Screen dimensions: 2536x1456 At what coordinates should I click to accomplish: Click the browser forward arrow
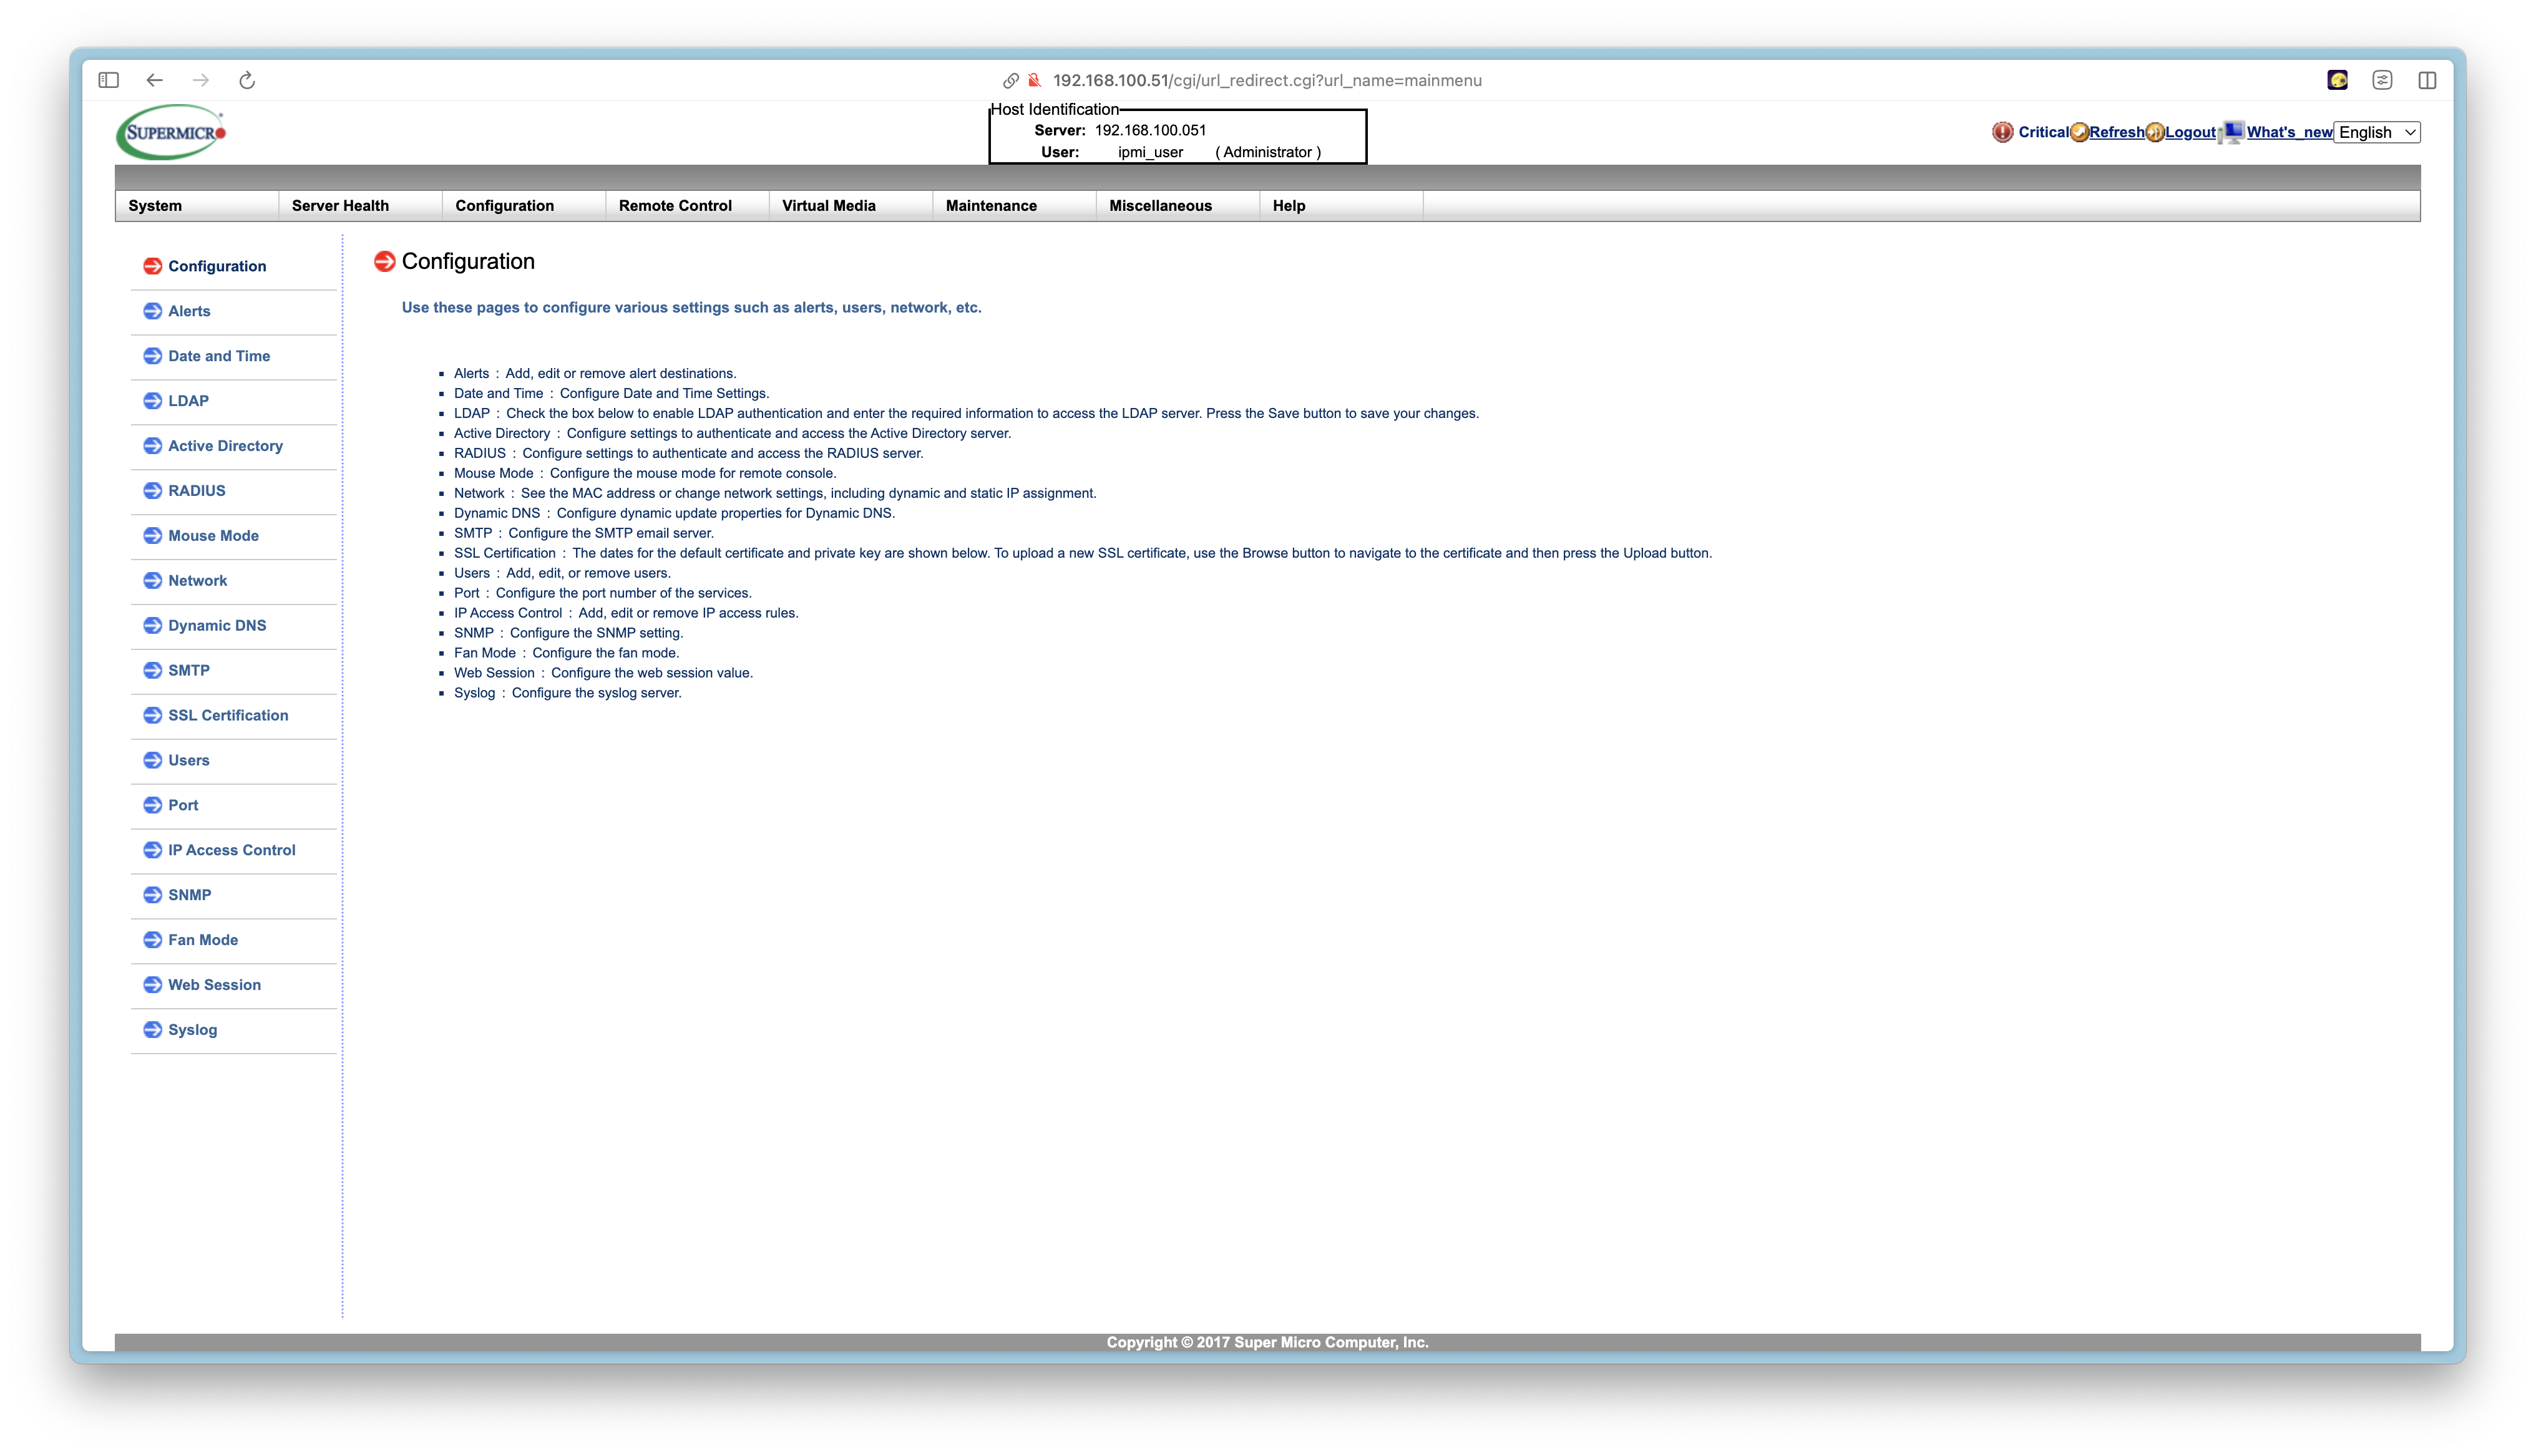pyautogui.click(x=201, y=80)
